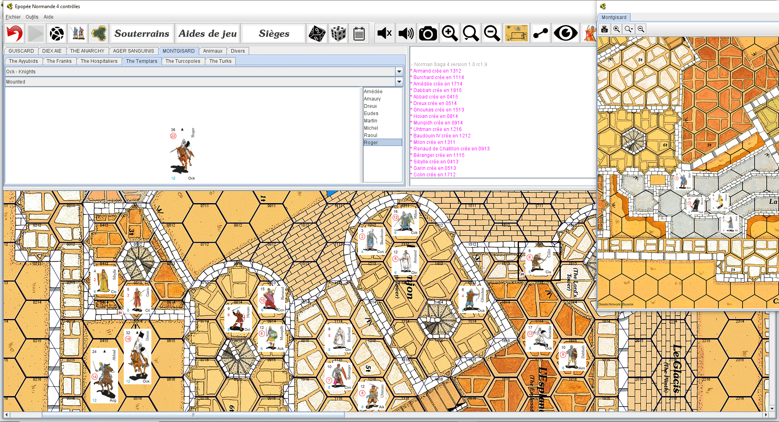
Task: Click the Milon piece on the map
Action: click(x=405, y=222)
